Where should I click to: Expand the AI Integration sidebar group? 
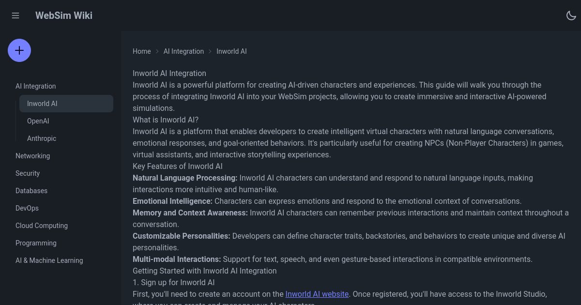(x=35, y=86)
